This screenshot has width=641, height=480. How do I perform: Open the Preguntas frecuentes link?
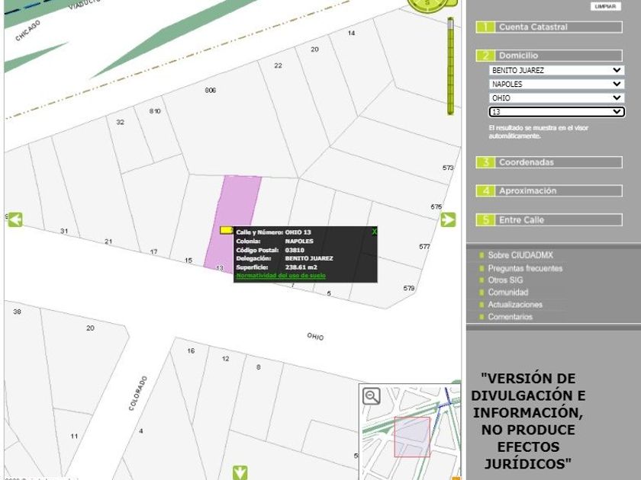525,268
